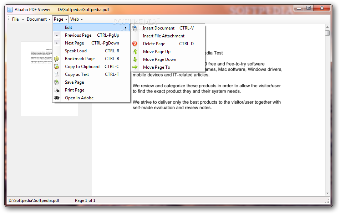Click the green Move Page To arrow icon
340x214 pixels.
pos(135,67)
